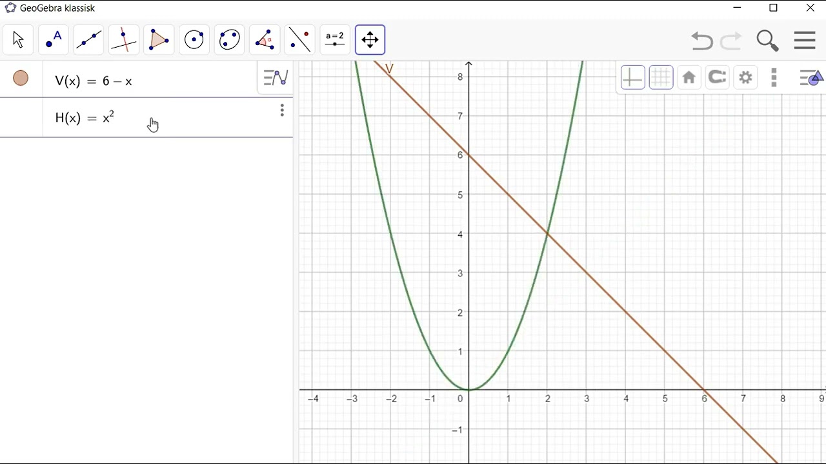
Task: Click the Redo arrow
Action: [x=731, y=41]
